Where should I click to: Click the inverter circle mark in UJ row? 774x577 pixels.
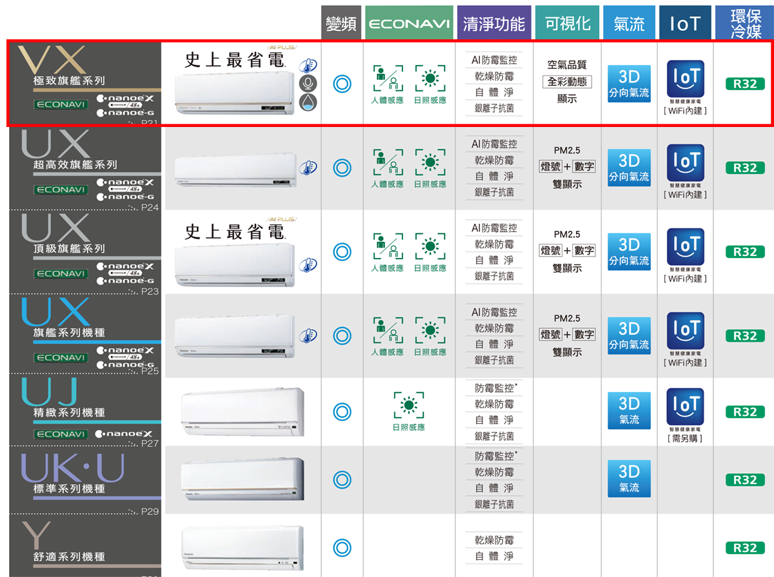tap(342, 411)
